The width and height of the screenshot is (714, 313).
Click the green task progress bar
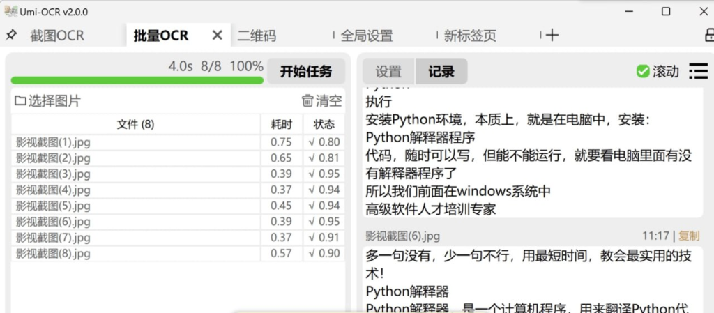click(137, 80)
